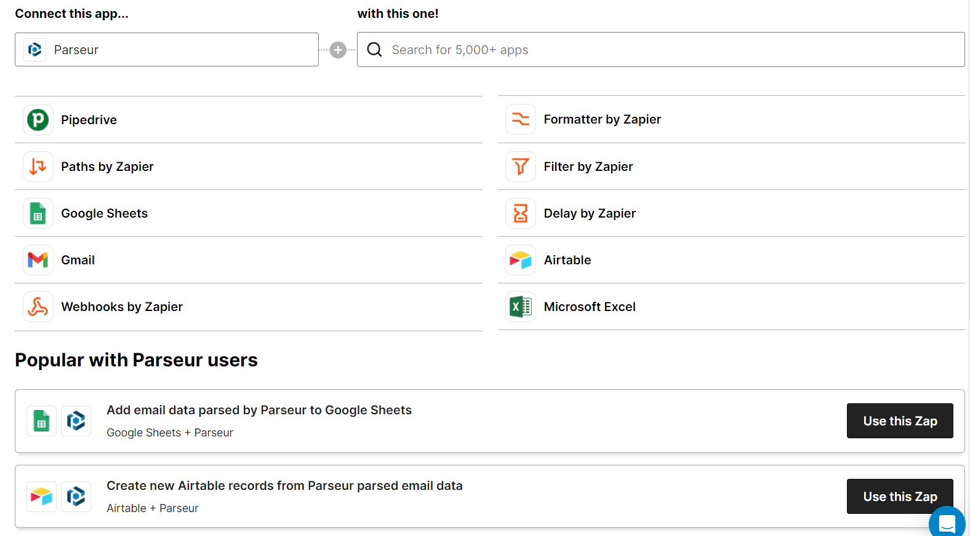This screenshot has width=970, height=536.
Task: Select the Gmail icon
Action: (x=38, y=259)
